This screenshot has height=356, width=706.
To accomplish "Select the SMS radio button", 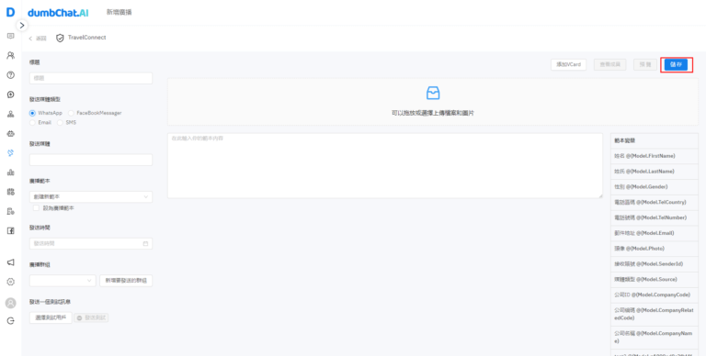I will point(60,122).
